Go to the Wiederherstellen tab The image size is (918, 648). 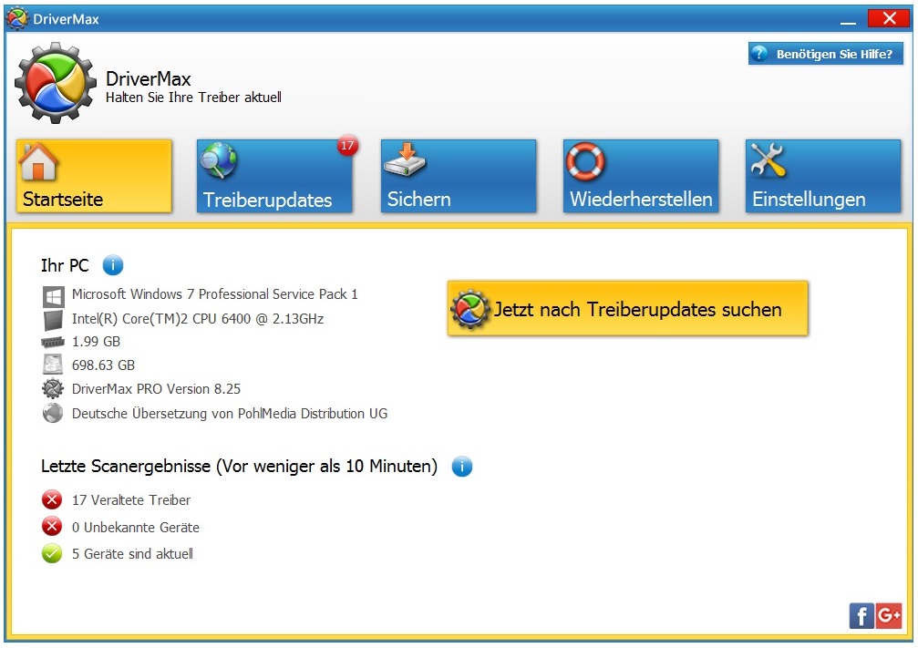[641, 176]
